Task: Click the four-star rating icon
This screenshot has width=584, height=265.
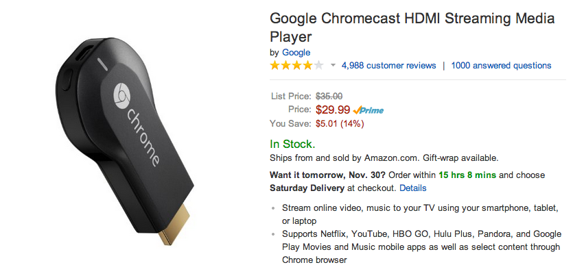Action: [297, 66]
